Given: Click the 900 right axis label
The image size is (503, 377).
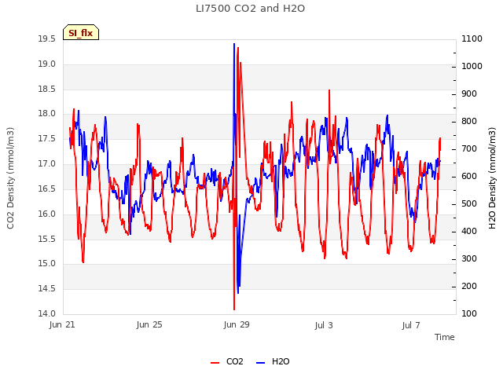Looking at the screenshot, I should pos(469,94).
